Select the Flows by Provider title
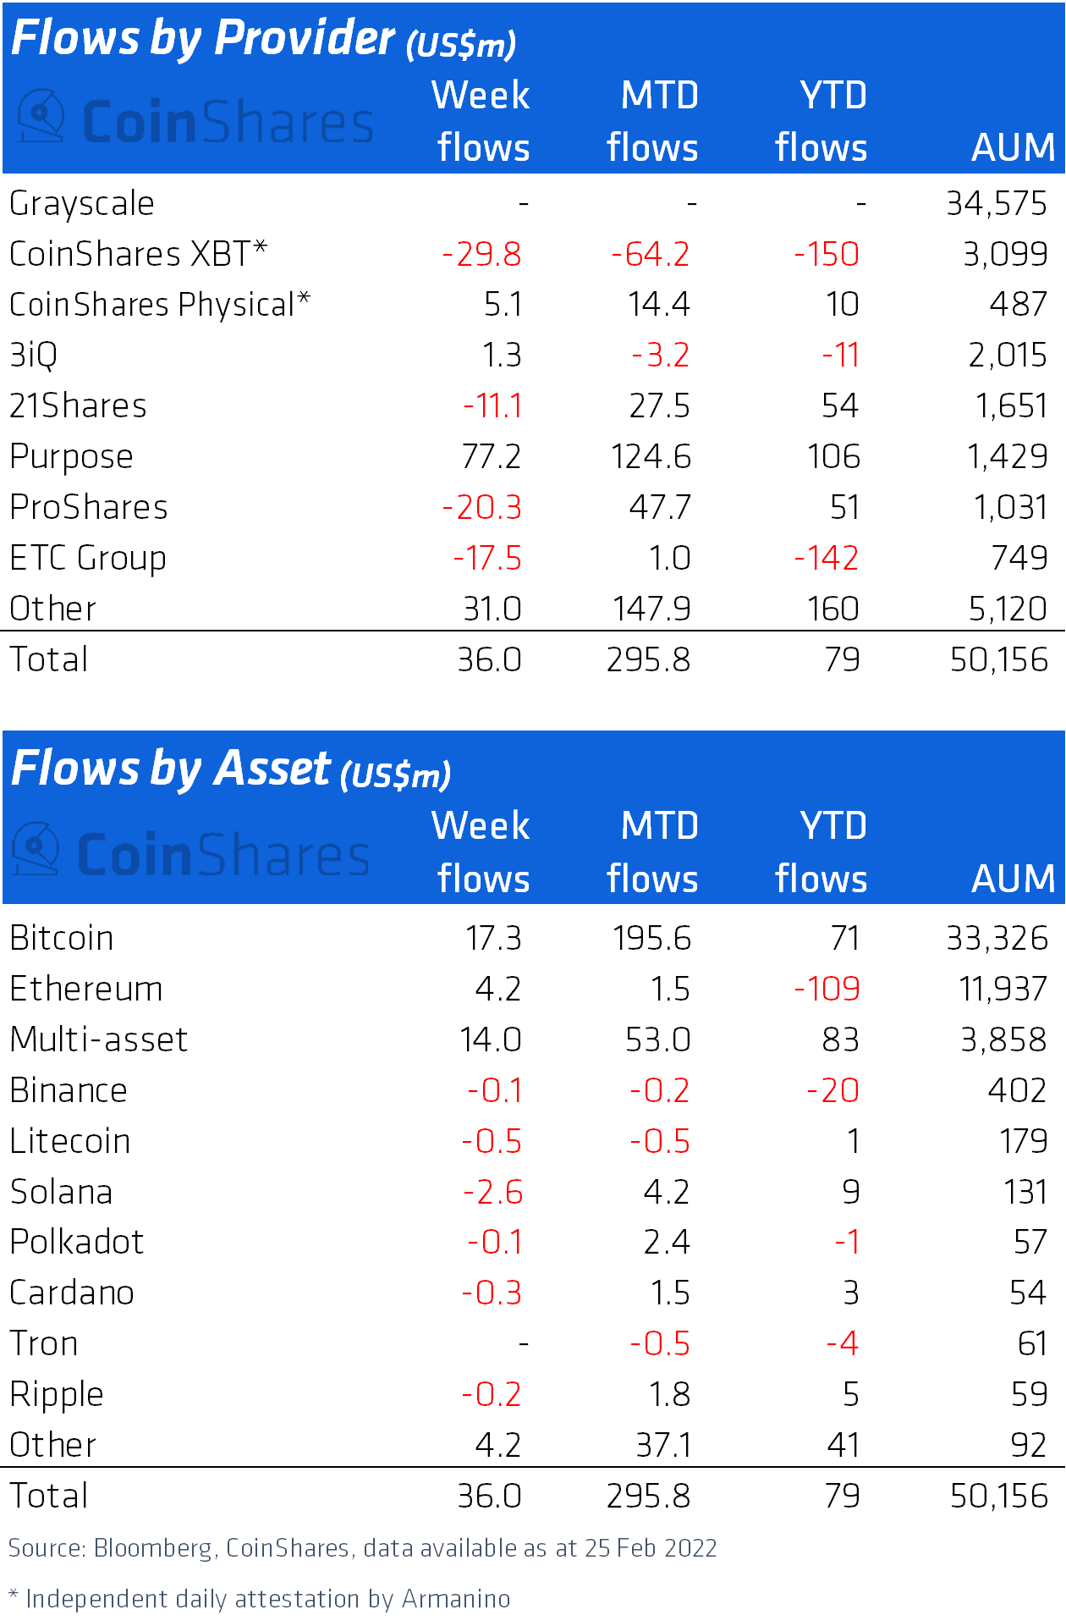 click(263, 39)
